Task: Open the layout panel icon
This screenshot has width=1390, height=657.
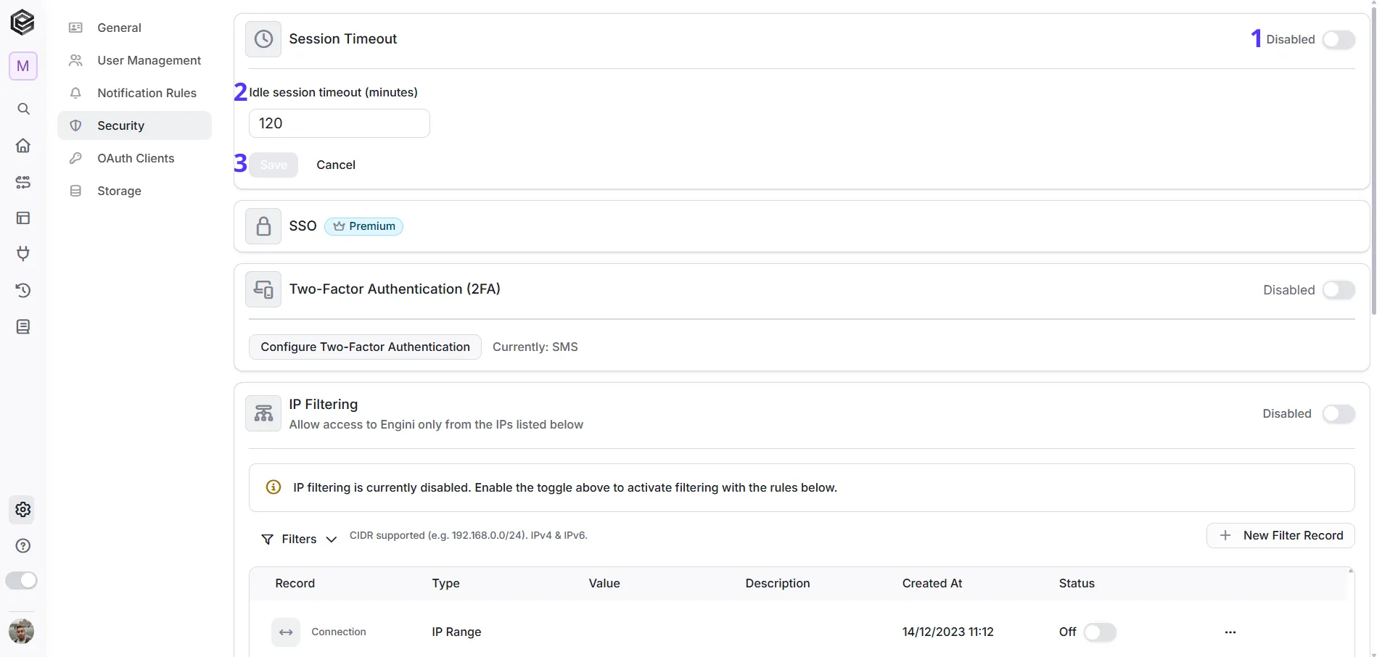Action: (23, 218)
